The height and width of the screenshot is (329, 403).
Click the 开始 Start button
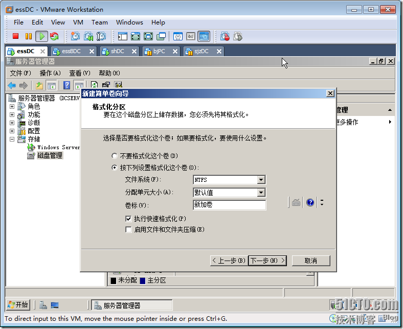(x=18, y=305)
